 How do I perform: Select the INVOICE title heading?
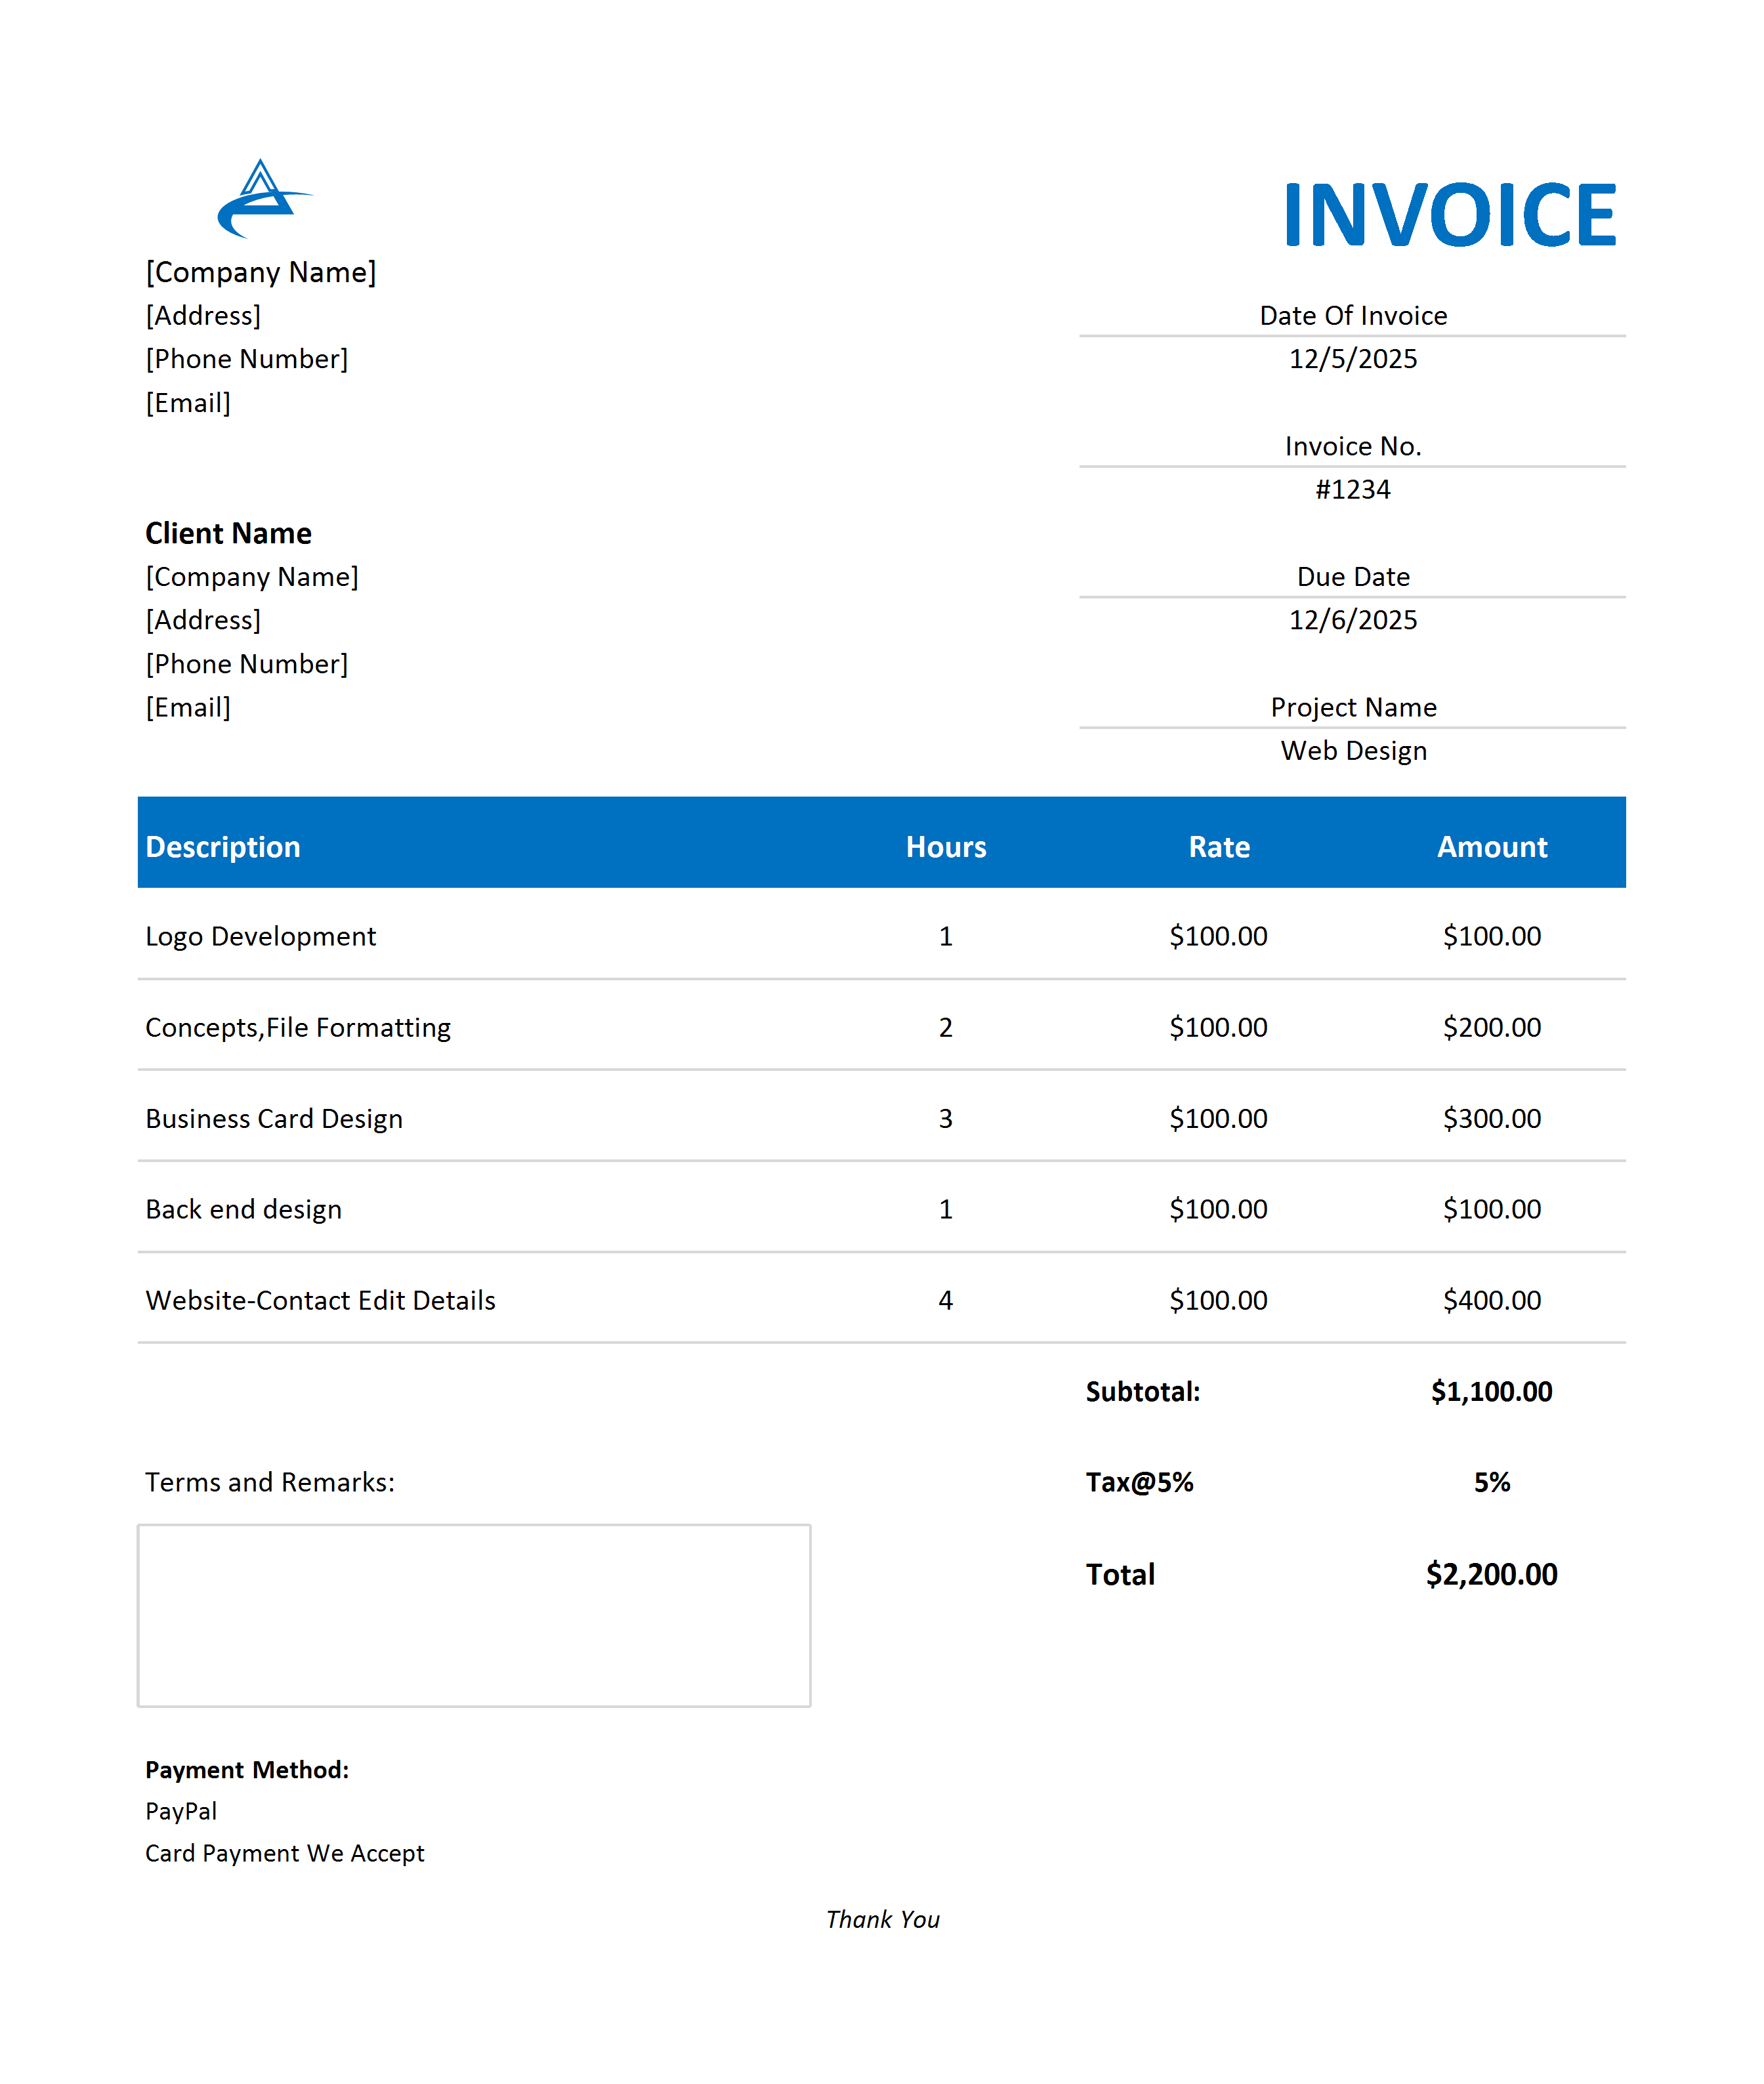point(1449,215)
